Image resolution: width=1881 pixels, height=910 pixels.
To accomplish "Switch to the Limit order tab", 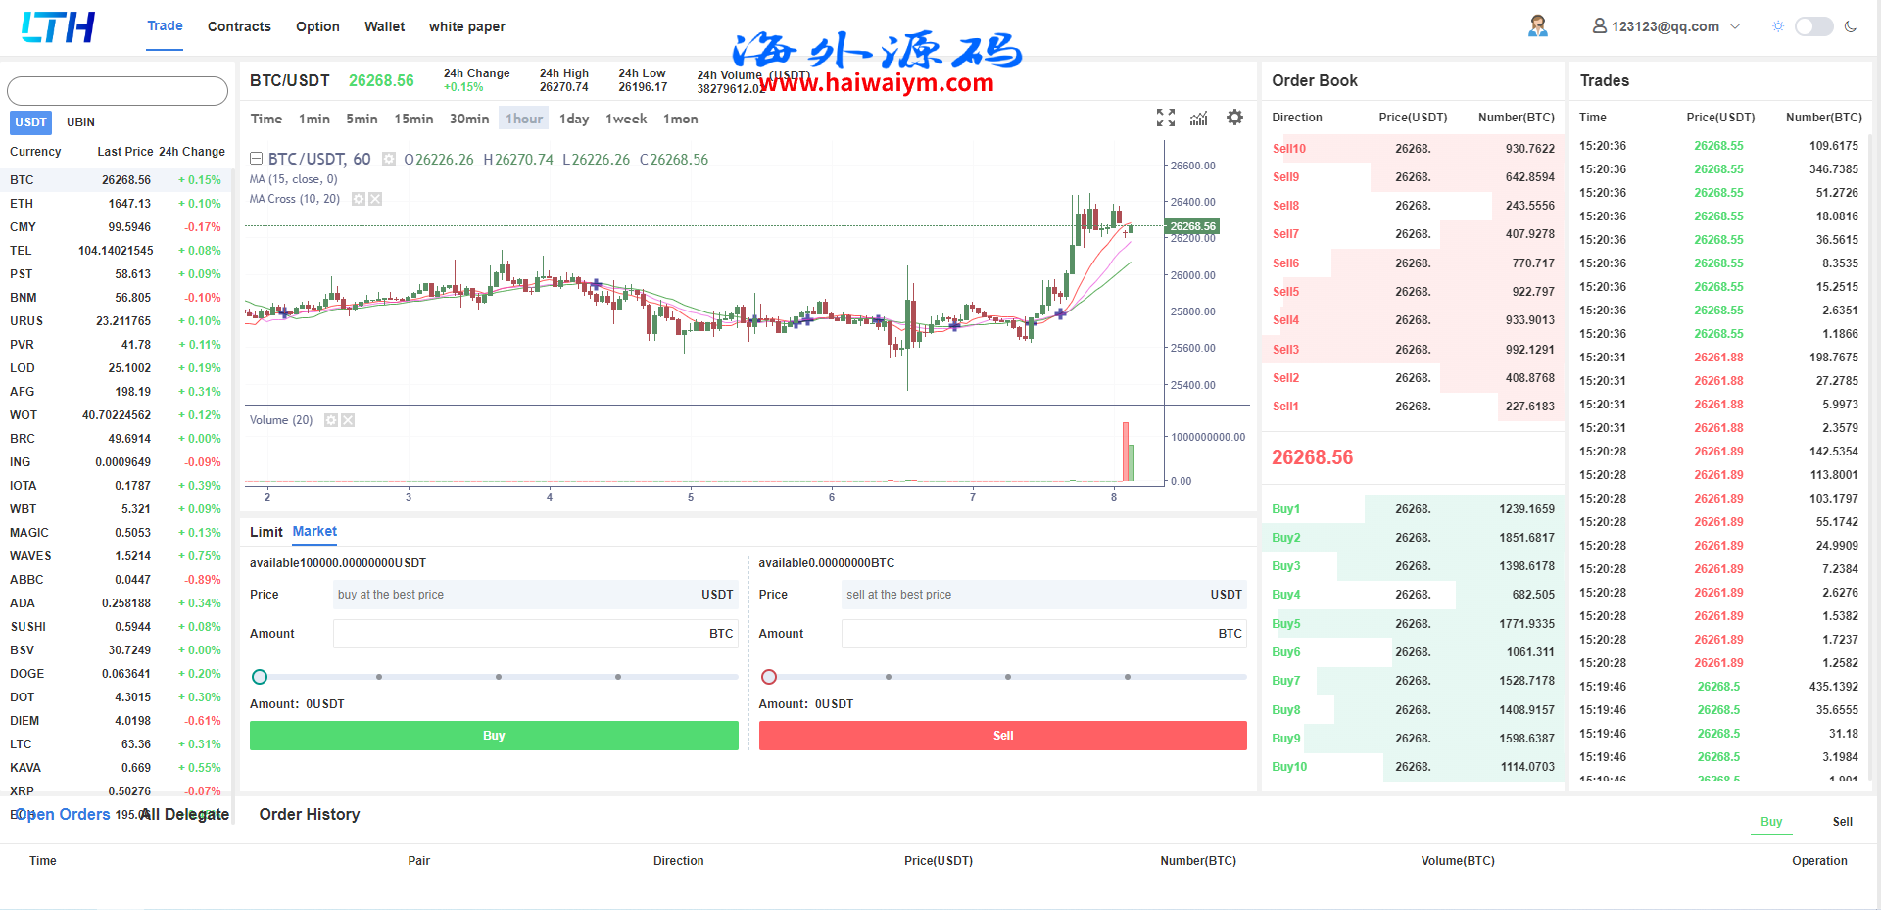I will pos(265,532).
